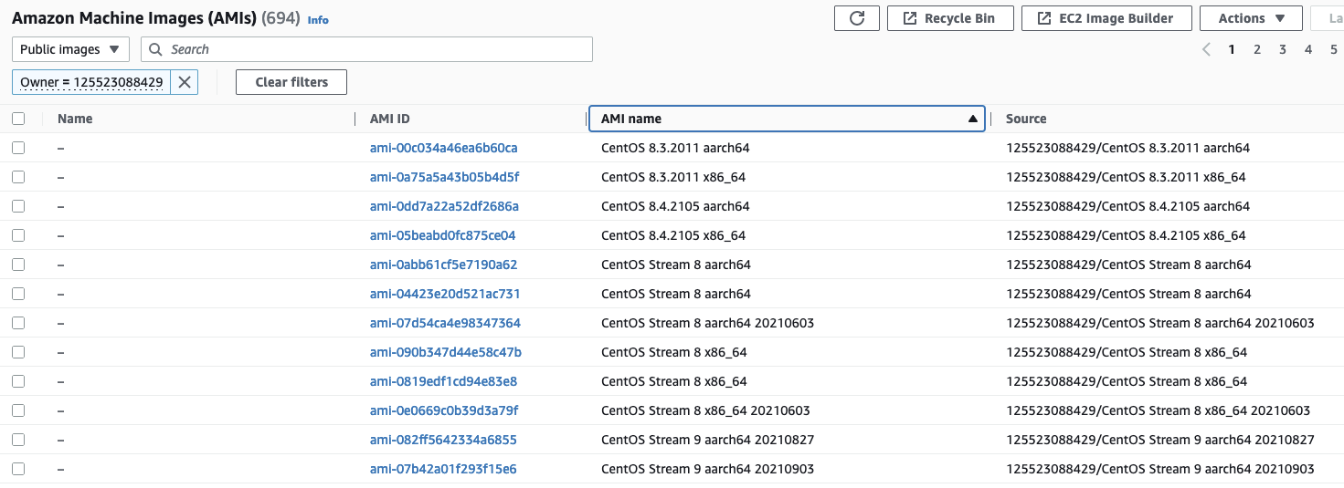Viewport: 1344px width, 488px height.
Task: Check the ami-0abb61cf5e7190a62 row
Action: 18,265
